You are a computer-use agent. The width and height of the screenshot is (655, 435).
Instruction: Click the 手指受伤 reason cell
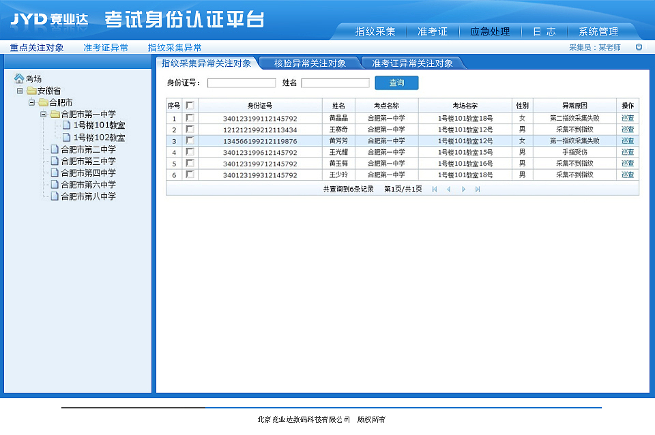[x=574, y=152]
